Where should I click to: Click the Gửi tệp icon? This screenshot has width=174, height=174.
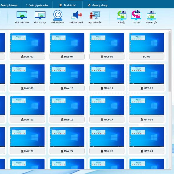[122, 15]
